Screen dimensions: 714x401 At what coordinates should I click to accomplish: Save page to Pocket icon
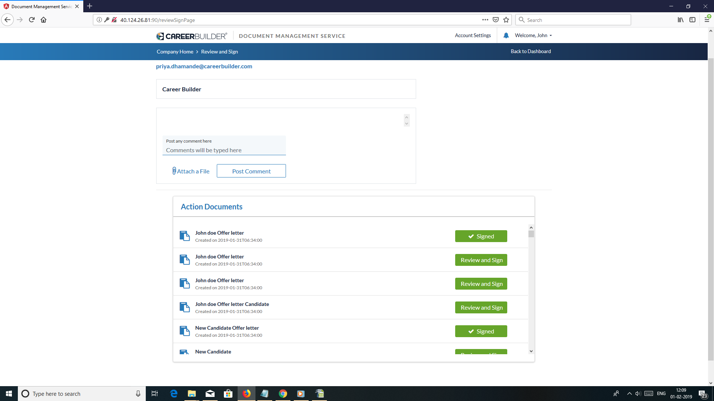click(x=495, y=20)
